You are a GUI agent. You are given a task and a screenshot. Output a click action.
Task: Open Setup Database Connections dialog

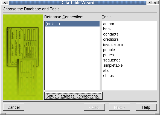click(x=73, y=96)
